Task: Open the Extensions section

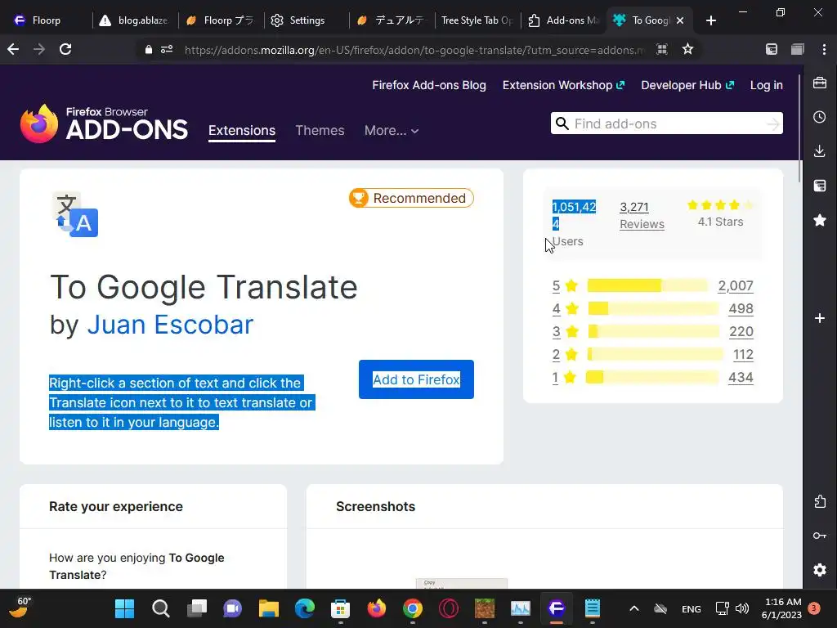Action: click(242, 130)
